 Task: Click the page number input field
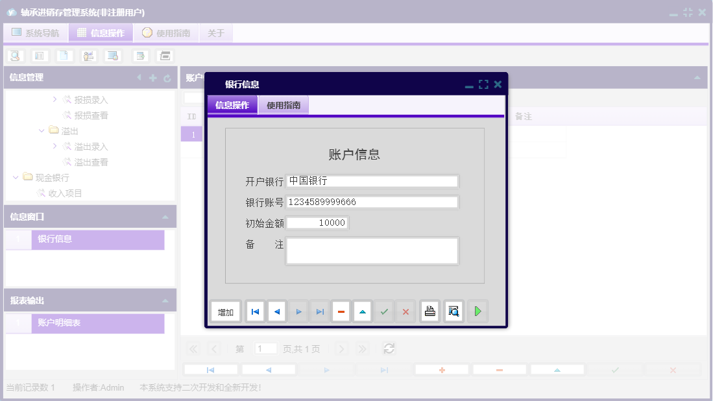[266, 348]
